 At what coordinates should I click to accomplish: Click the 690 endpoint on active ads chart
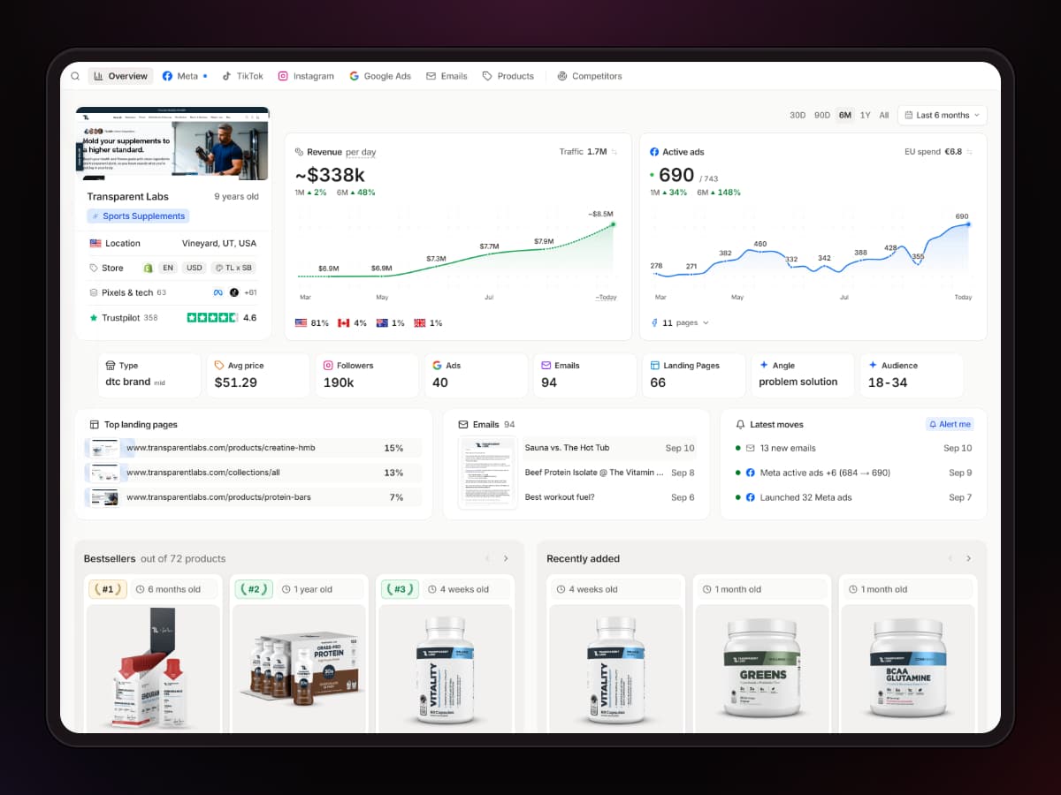point(968,224)
